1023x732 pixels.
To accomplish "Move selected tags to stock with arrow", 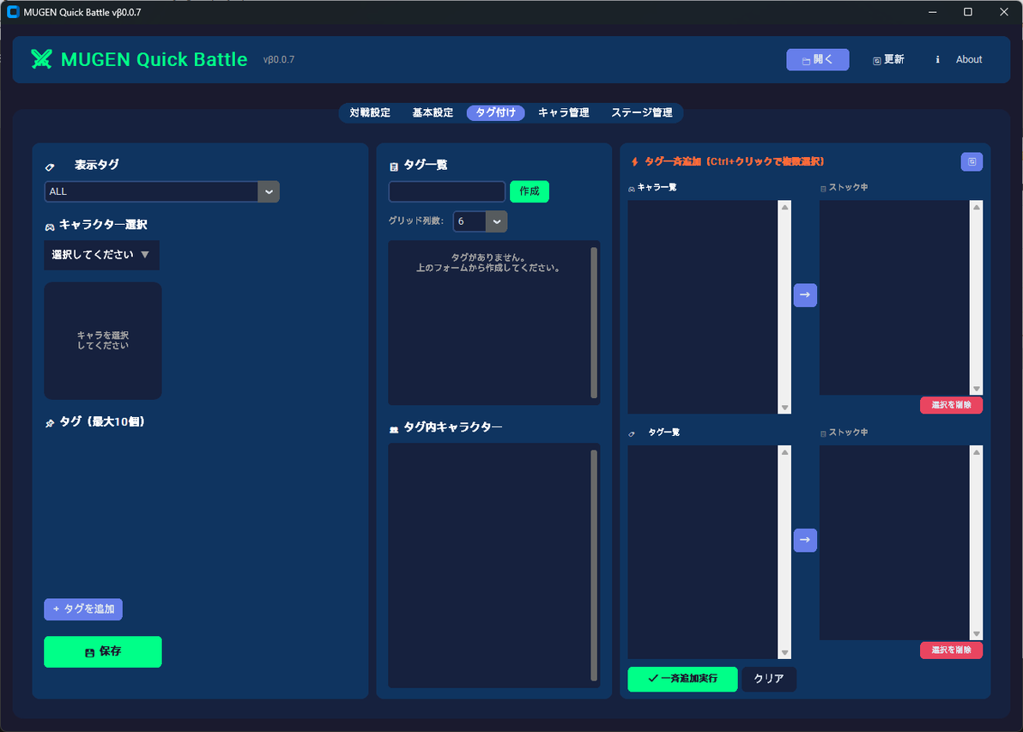I will 805,540.
